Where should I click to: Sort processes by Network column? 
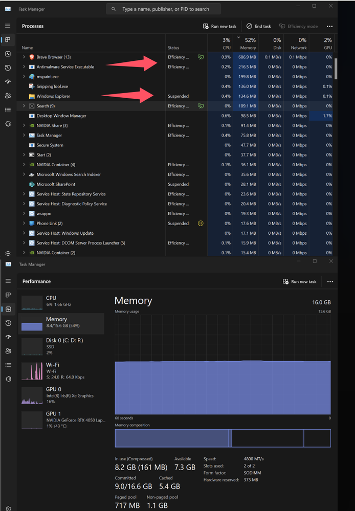click(296, 43)
